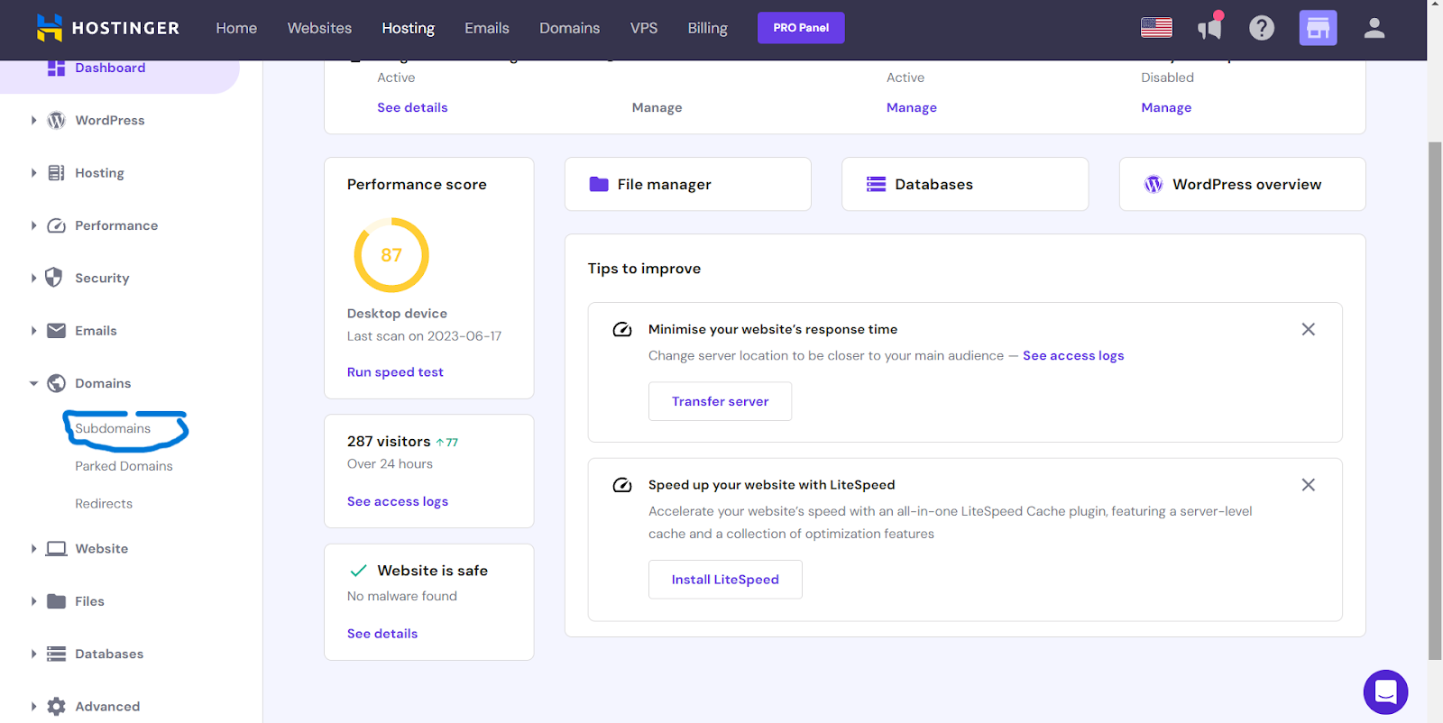Click the page vertical scrollbar
The image size is (1443, 723).
[1435, 401]
